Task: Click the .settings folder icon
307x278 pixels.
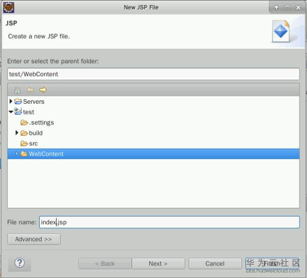Action: pyautogui.click(x=24, y=123)
